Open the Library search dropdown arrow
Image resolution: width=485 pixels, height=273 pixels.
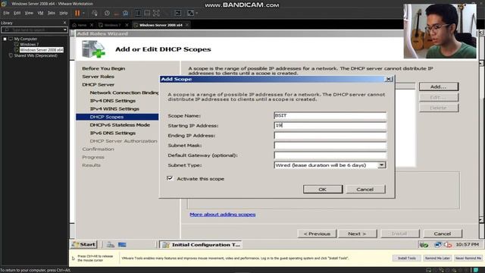(65, 30)
